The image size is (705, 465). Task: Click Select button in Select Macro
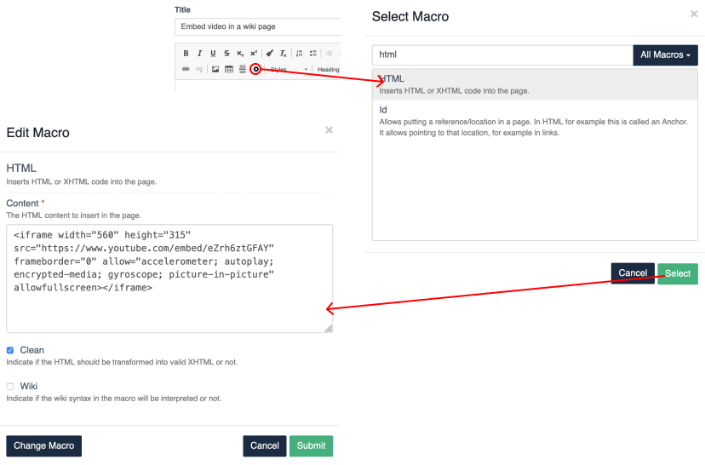678,273
